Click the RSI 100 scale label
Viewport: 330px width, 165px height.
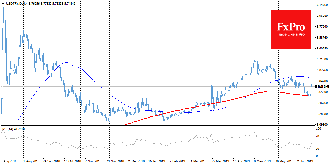318,127
